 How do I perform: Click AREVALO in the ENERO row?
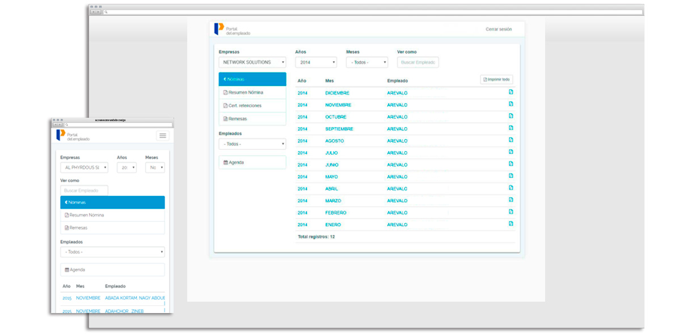397,225
